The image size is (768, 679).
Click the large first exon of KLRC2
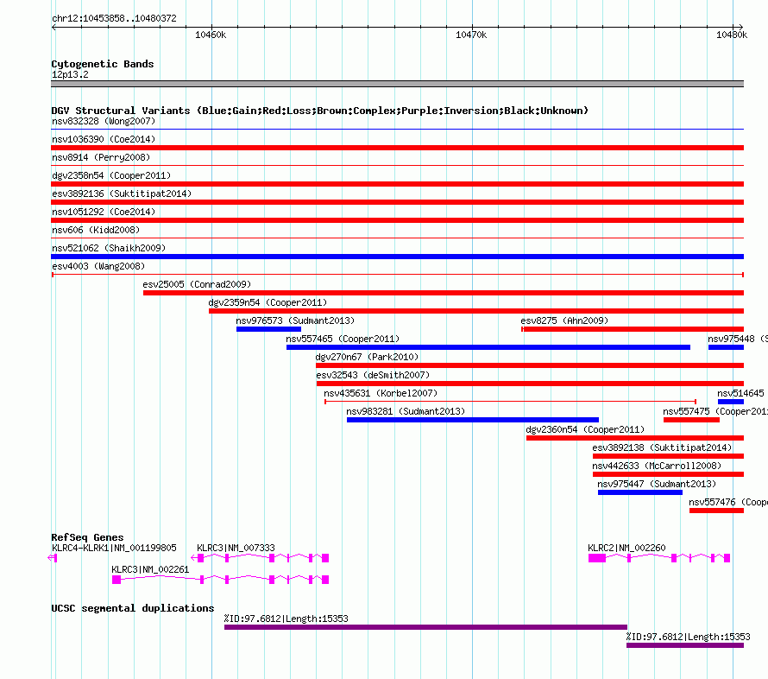(x=597, y=558)
